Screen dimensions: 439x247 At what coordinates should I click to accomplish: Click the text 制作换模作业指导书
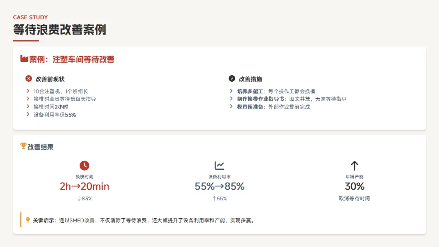[x=261, y=99]
